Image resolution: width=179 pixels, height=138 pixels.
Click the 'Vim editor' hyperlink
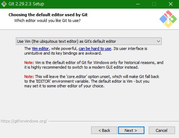(40, 49)
